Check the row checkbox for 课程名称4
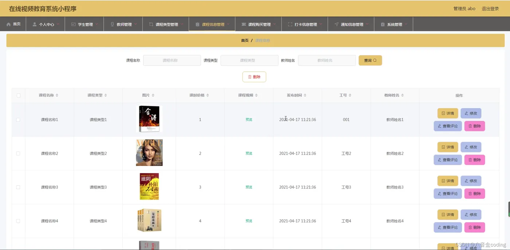This screenshot has width=510, height=250. pos(18,221)
